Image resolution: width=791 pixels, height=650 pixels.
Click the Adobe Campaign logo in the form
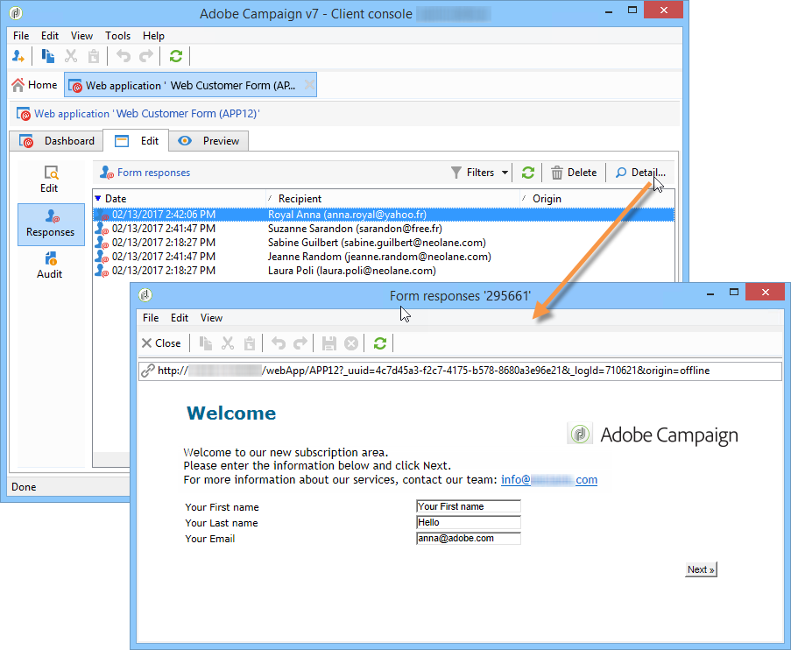[x=653, y=435]
